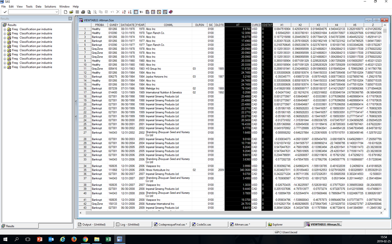392x244 pixels.
Task: Click the Cut toolbar icon
Action: click(95, 12)
